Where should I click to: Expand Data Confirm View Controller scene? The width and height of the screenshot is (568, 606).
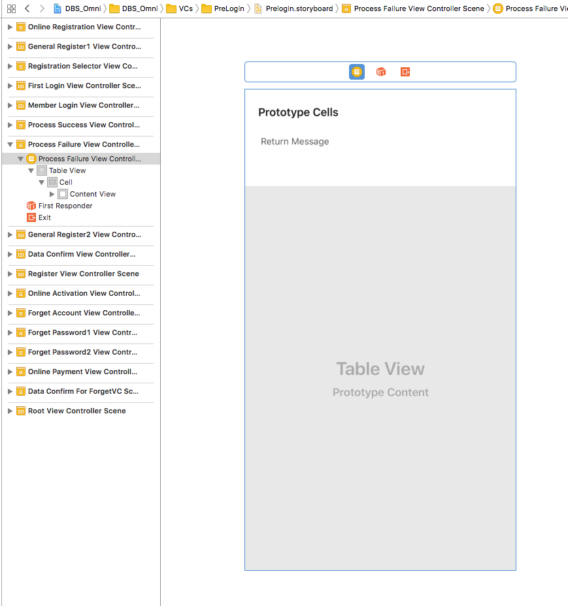tap(10, 254)
